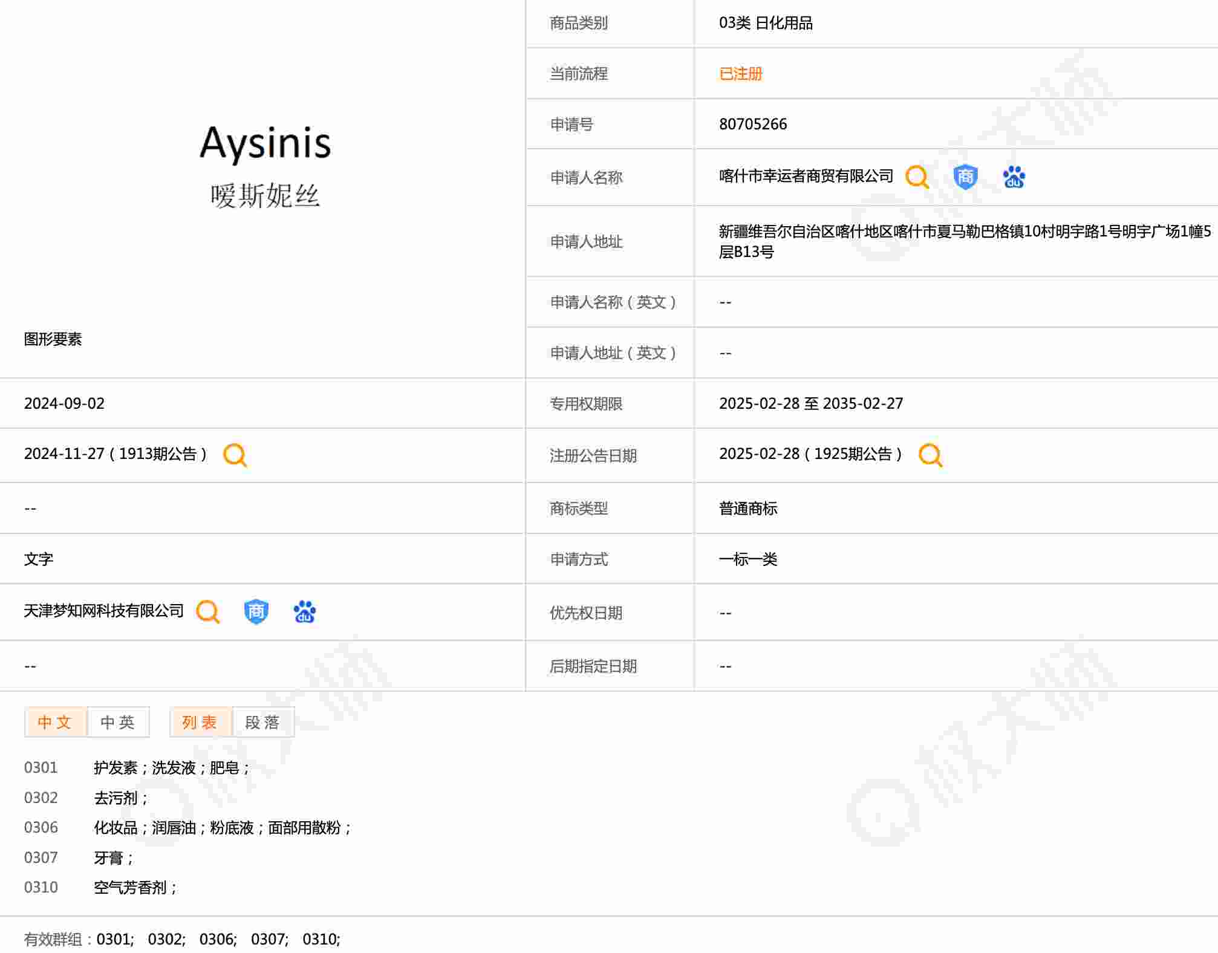Open applicant 喀什市幸运者商贸有限公司 link
The height and width of the screenshot is (953, 1218).
806,176
